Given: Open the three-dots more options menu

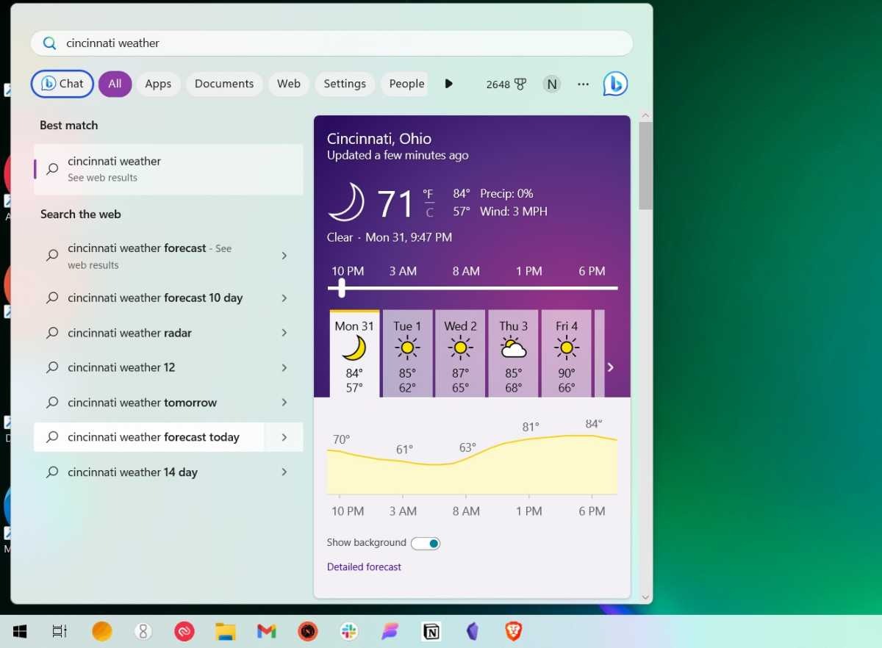Looking at the screenshot, I should 583,84.
